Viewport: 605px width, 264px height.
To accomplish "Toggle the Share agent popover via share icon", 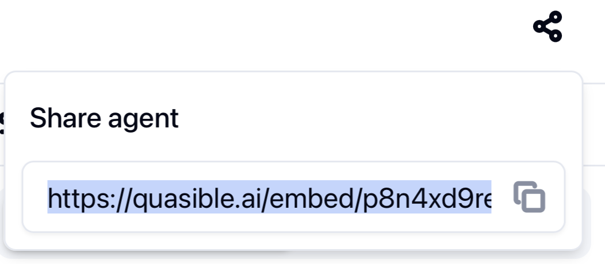I will pyautogui.click(x=547, y=26).
